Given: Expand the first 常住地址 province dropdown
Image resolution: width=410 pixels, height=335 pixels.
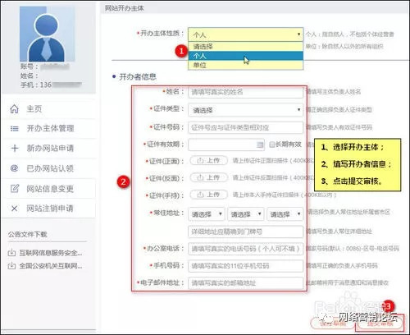Looking at the screenshot, I should [207, 214].
